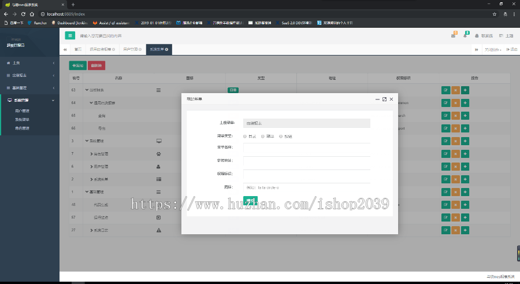
Task: Open the customer service link beside bell
Action: pos(484,35)
